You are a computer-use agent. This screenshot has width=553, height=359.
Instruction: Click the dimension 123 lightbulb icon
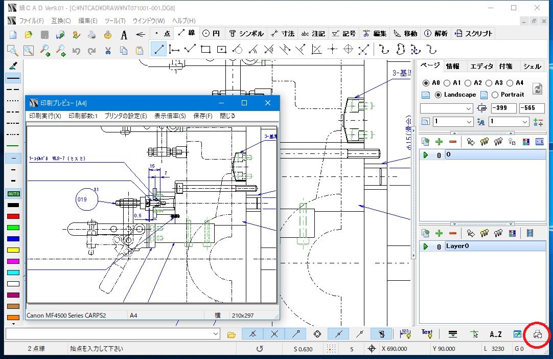tap(405, 333)
